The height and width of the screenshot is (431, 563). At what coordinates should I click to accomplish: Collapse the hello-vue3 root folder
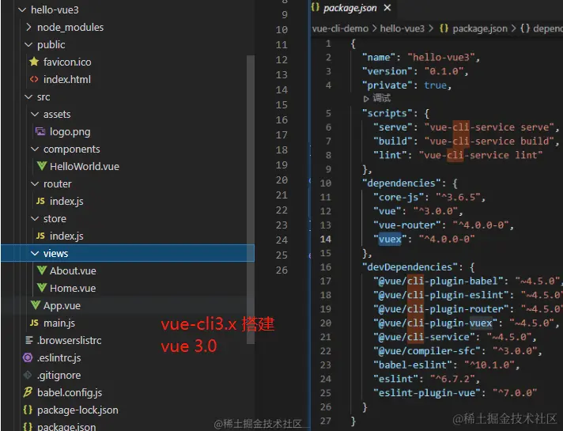[x=22, y=10]
